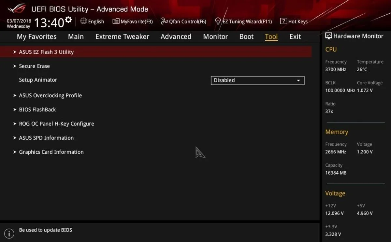Open ROG OC Panel H-Key Configure

coord(56,124)
